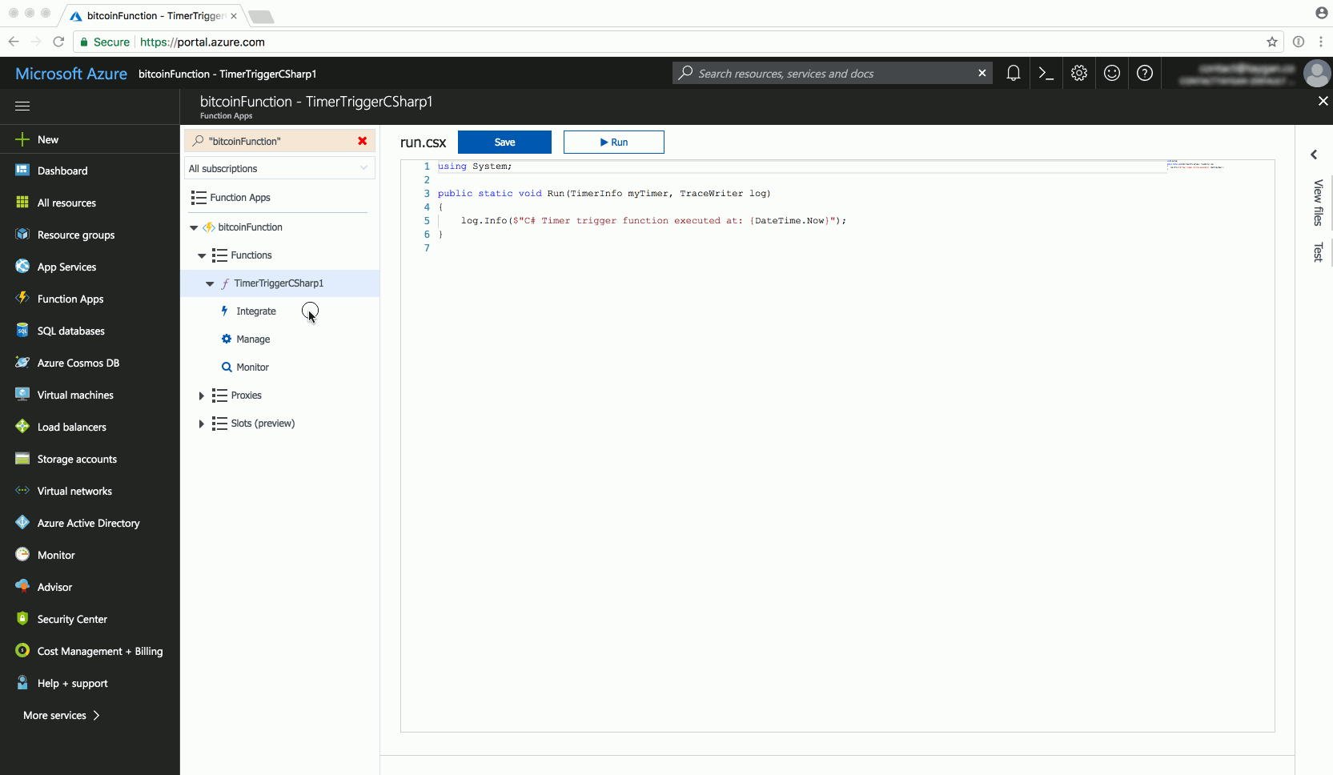Viewport: 1333px width, 775px height.
Task: Click the browser address bar URL
Action: (x=203, y=42)
